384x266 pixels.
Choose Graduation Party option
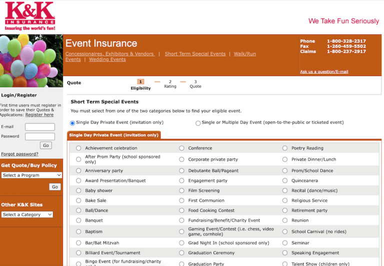coord(181,264)
